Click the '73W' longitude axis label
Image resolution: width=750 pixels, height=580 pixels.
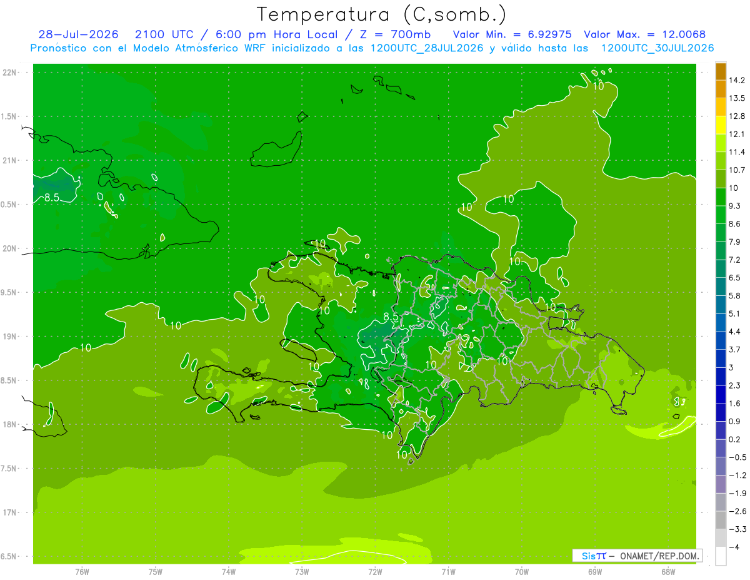[x=301, y=571]
